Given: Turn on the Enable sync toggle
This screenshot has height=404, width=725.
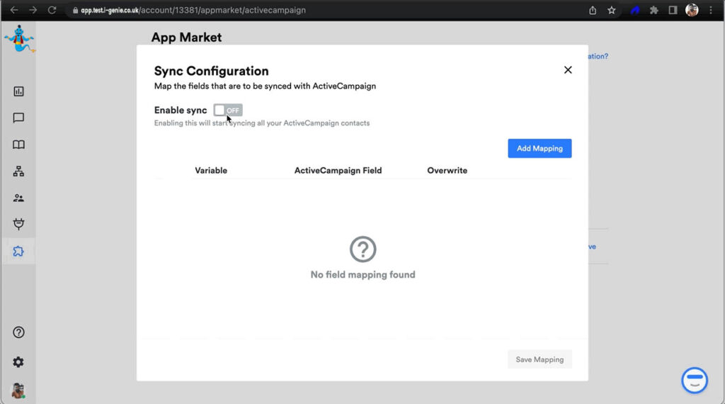Looking at the screenshot, I should point(228,110).
